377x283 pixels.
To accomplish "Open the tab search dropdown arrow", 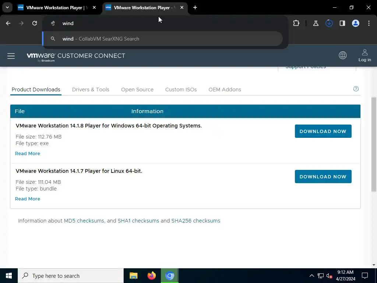I will coord(7,7).
